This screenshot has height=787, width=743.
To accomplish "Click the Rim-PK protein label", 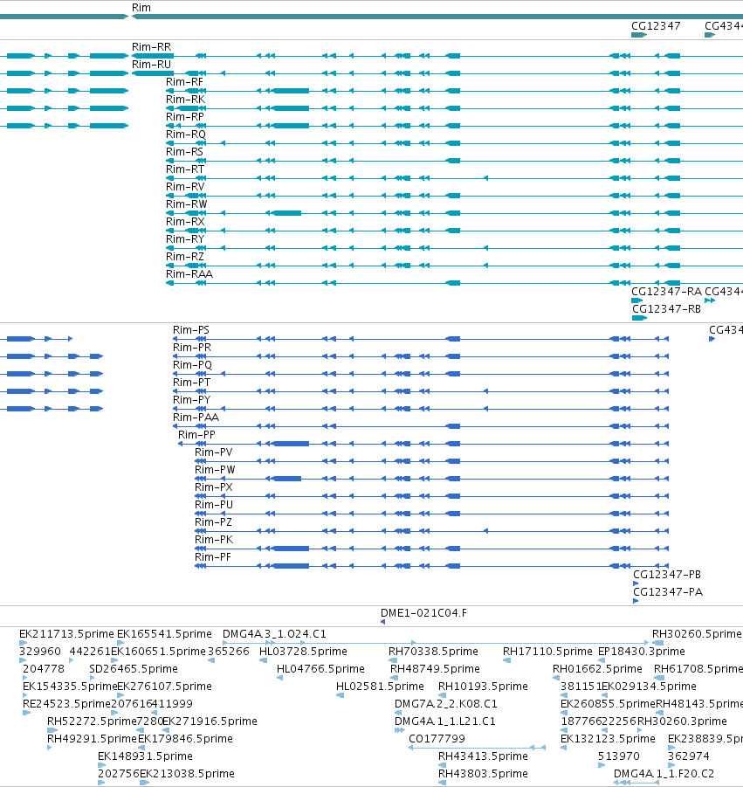I will coord(214,540).
